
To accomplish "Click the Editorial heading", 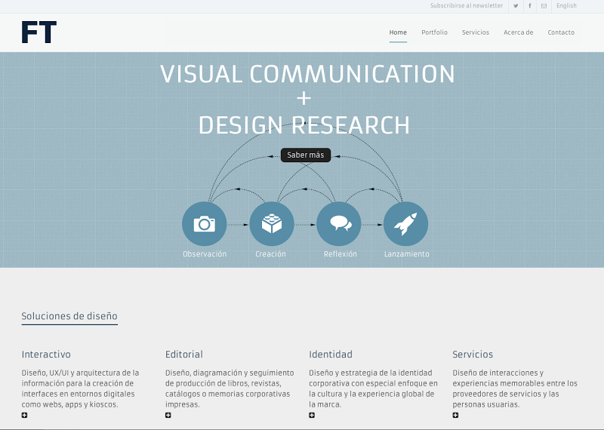I will point(184,354).
